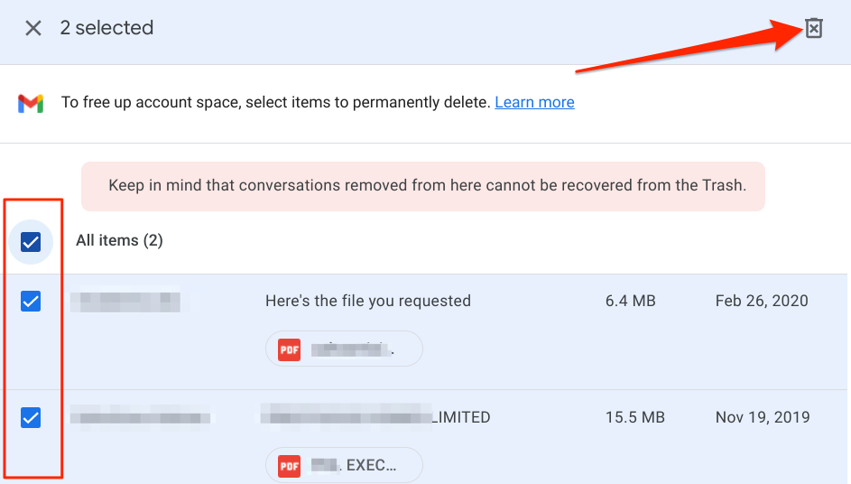Click the 15.5 MB size value

[x=635, y=417]
